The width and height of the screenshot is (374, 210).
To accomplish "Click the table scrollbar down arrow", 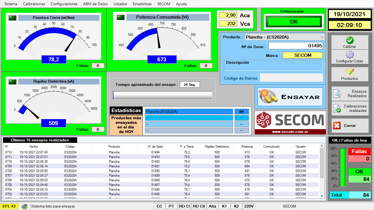I will pyautogui.click(x=322, y=196).
